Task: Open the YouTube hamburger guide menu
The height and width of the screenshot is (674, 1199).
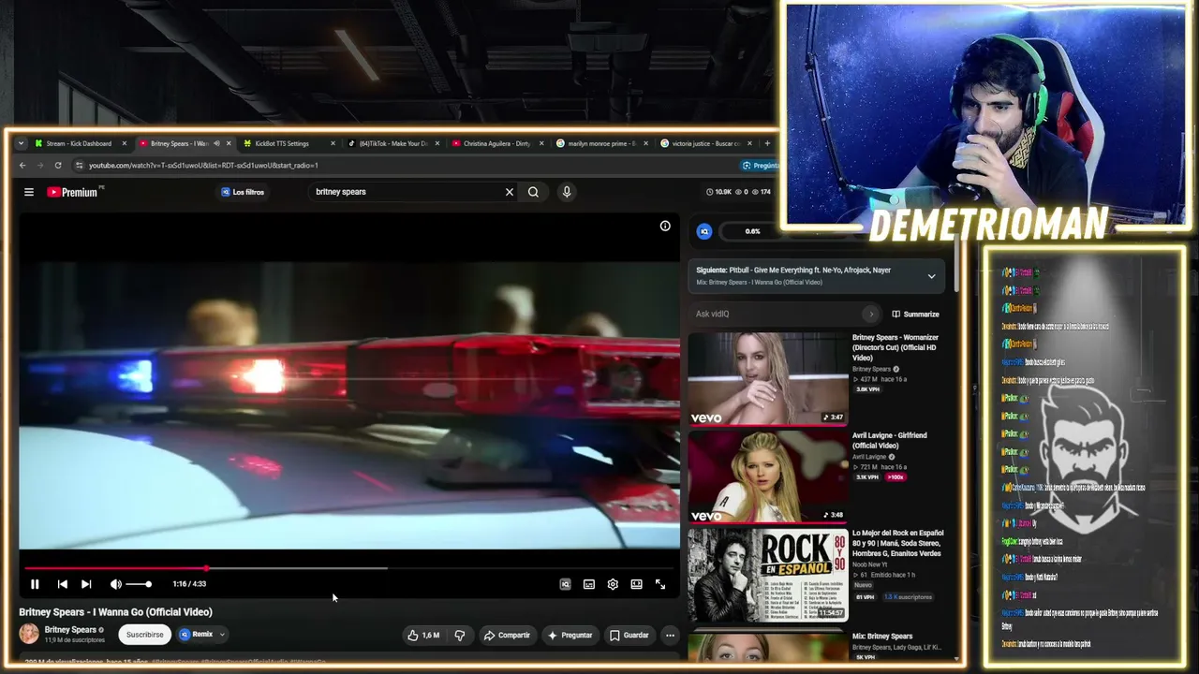Action: tap(29, 192)
